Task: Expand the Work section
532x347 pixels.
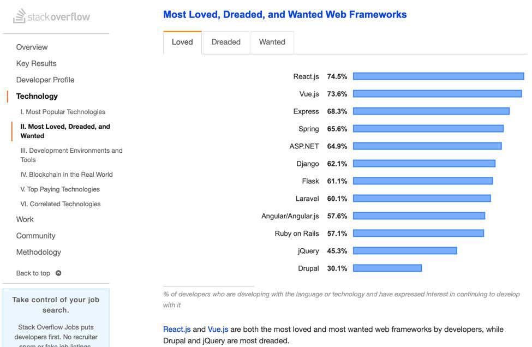Action: pos(25,219)
